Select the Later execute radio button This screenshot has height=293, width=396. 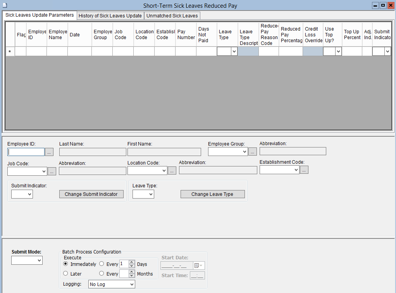(65, 274)
